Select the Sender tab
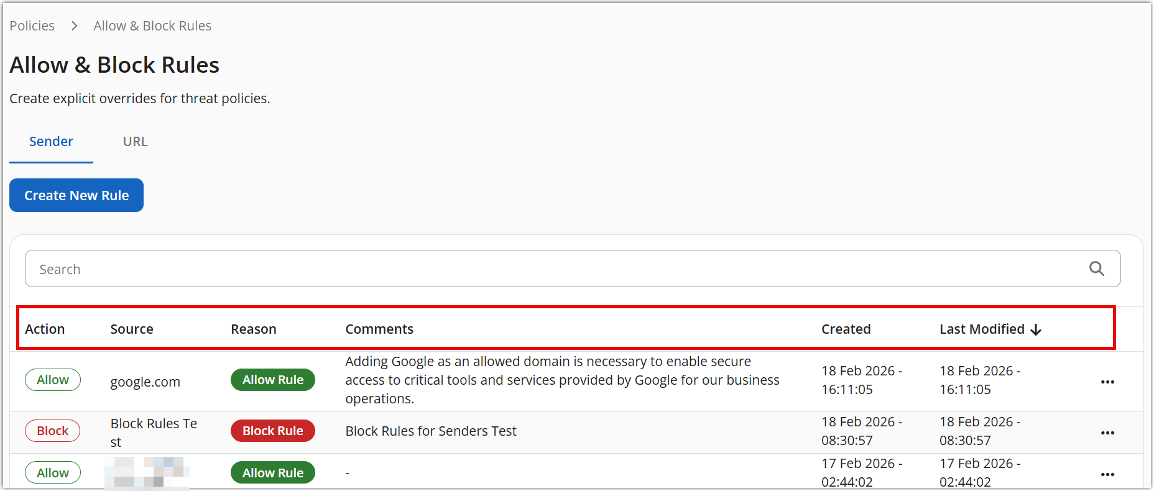The height and width of the screenshot is (491, 1154). 51,142
